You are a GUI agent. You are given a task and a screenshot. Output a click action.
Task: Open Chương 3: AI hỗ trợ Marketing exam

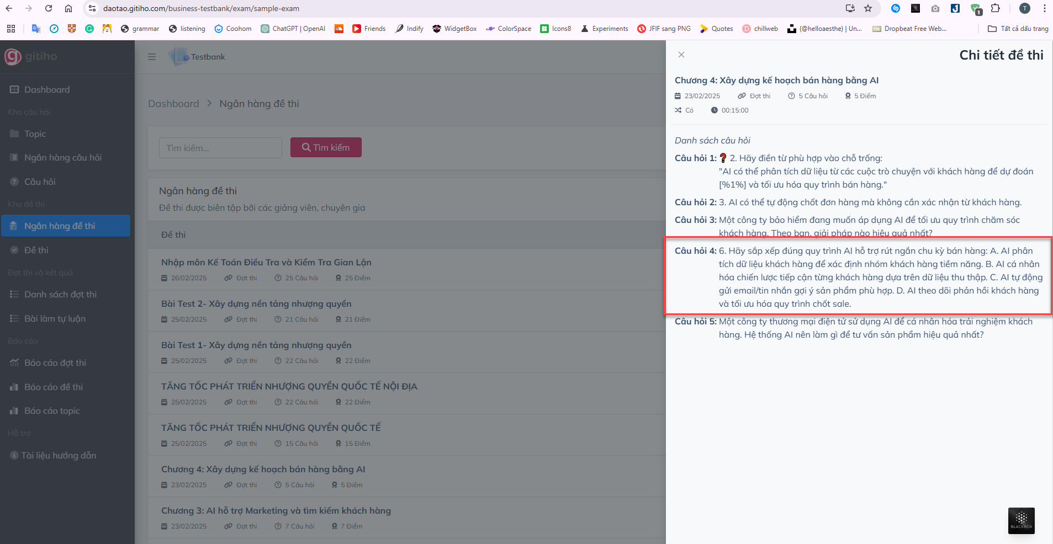[276, 510]
